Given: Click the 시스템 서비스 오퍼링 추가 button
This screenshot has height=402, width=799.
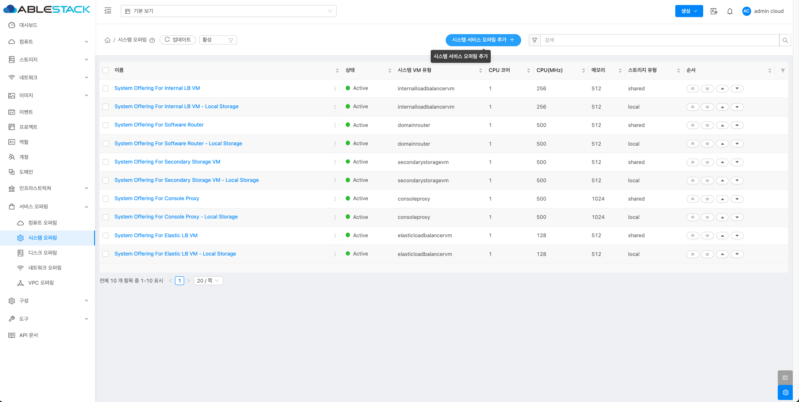Looking at the screenshot, I should point(483,40).
